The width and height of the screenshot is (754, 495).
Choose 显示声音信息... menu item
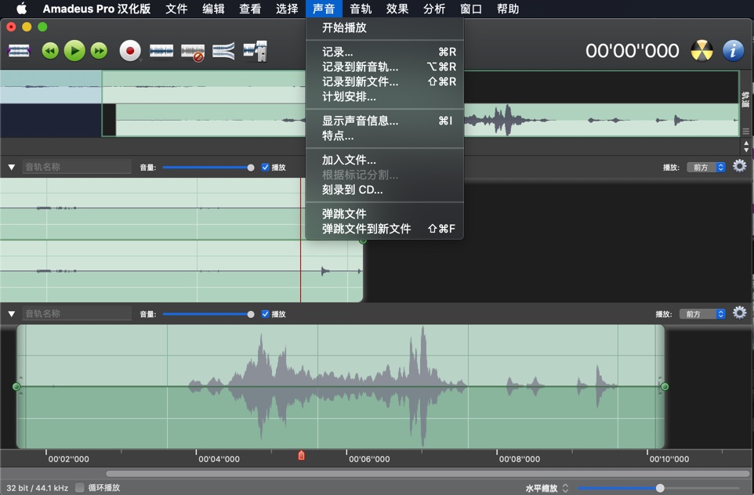[385, 121]
